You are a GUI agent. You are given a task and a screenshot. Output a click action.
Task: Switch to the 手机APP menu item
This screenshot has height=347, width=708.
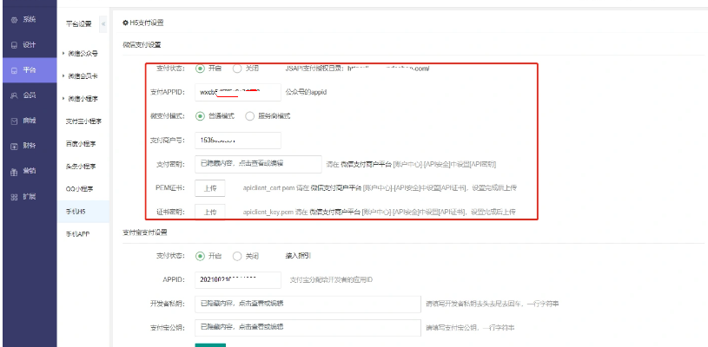78,234
